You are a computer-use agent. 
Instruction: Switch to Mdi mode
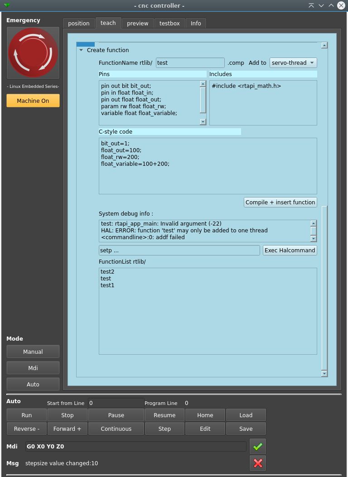[x=33, y=368]
